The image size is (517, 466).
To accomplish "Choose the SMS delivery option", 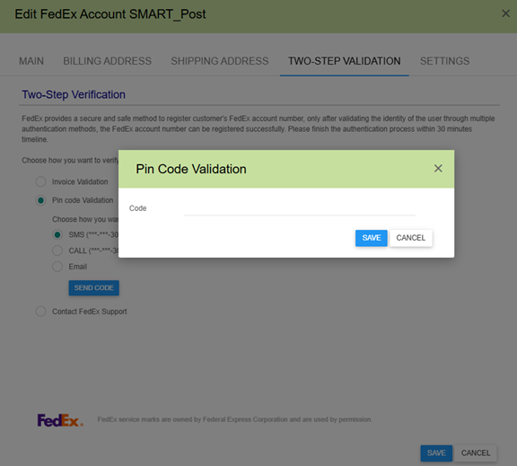I will (x=57, y=234).
